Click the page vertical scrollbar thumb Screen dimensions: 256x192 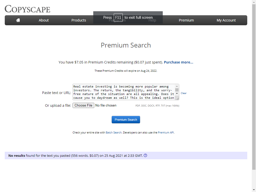coord(254,87)
